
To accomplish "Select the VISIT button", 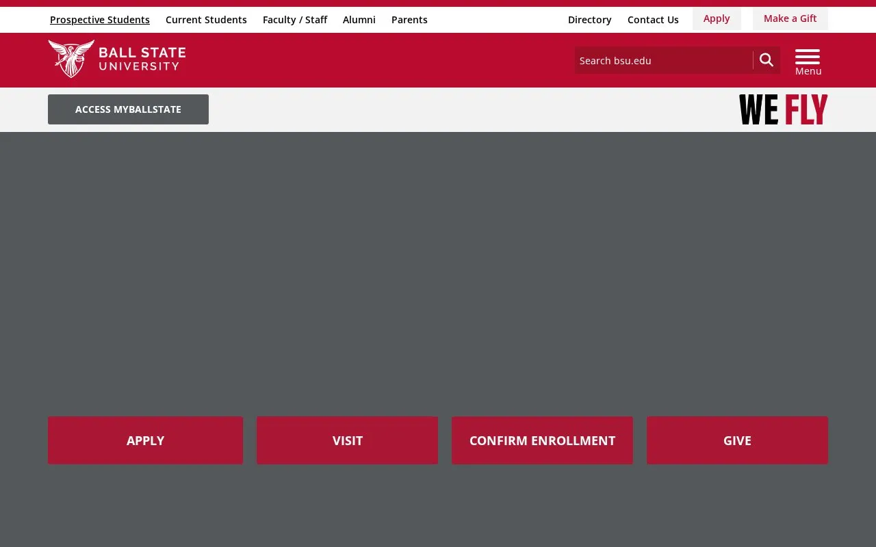I will (x=348, y=440).
